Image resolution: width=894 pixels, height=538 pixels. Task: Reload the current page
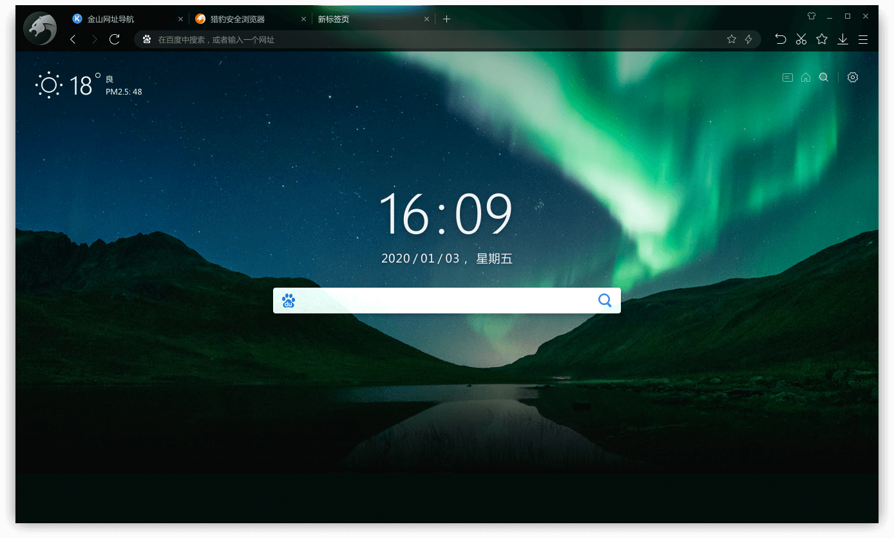coord(115,40)
